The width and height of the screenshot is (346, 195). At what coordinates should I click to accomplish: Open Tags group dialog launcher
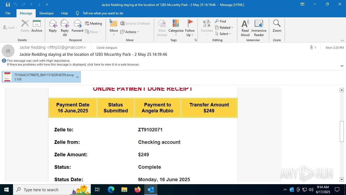click(196, 40)
